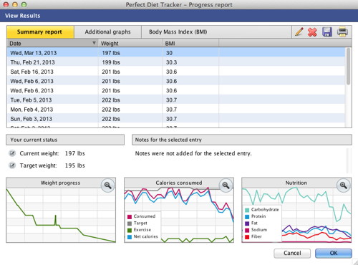Click the Current weight 197 lbs value
The width and height of the screenshot is (358, 265).
coord(74,153)
